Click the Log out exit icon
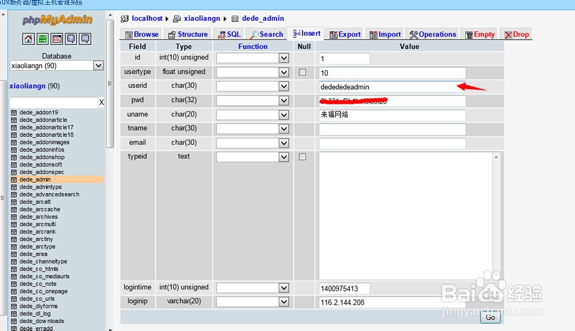Image resolution: width=575 pixels, height=331 pixels. click(43, 39)
